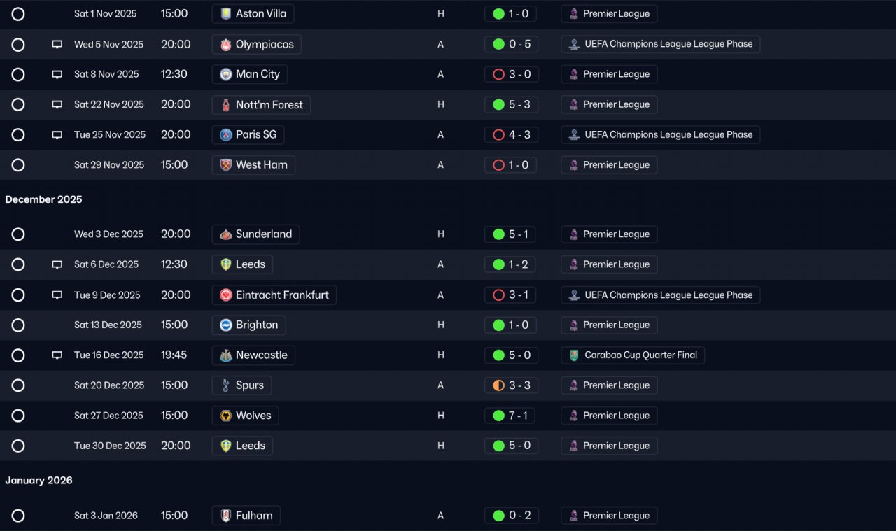This screenshot has height=531, width=896.
Task: Click the December 2025 month header
Action: tap(43, 199)
